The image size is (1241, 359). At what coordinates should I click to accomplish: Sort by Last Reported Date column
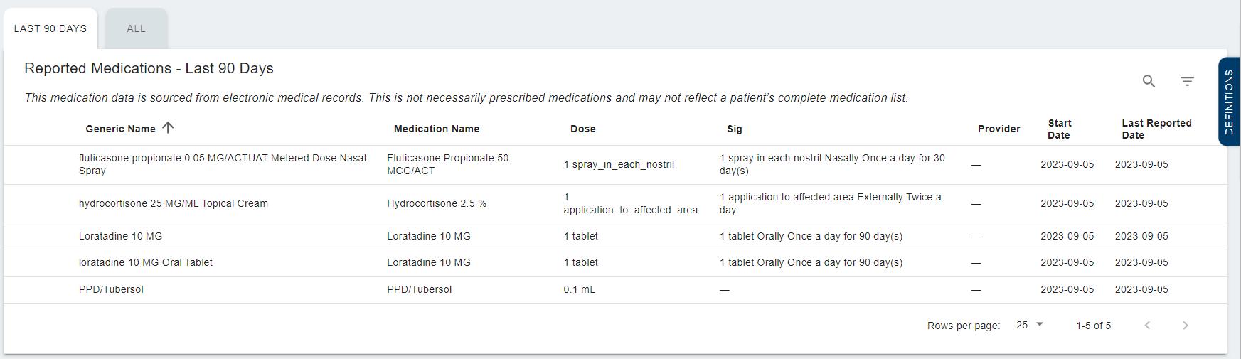[x=1156, y=129]
